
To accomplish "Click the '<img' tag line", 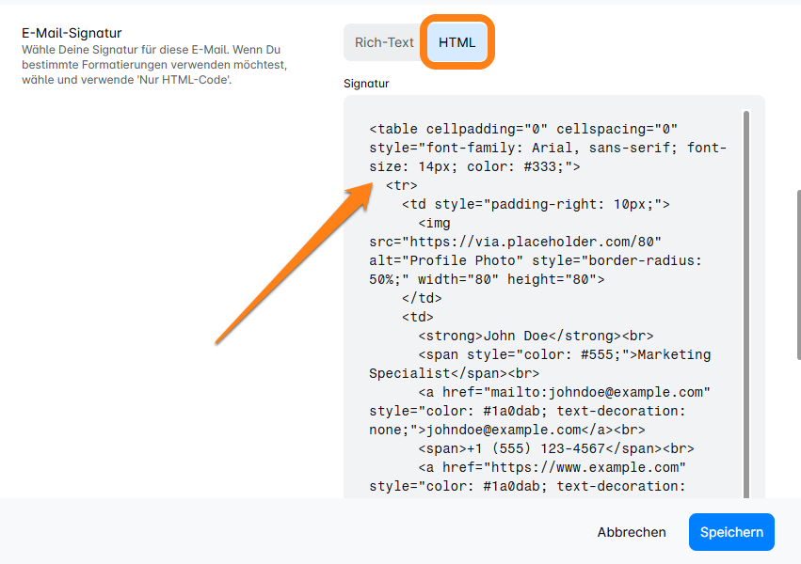I will (434, 224).
